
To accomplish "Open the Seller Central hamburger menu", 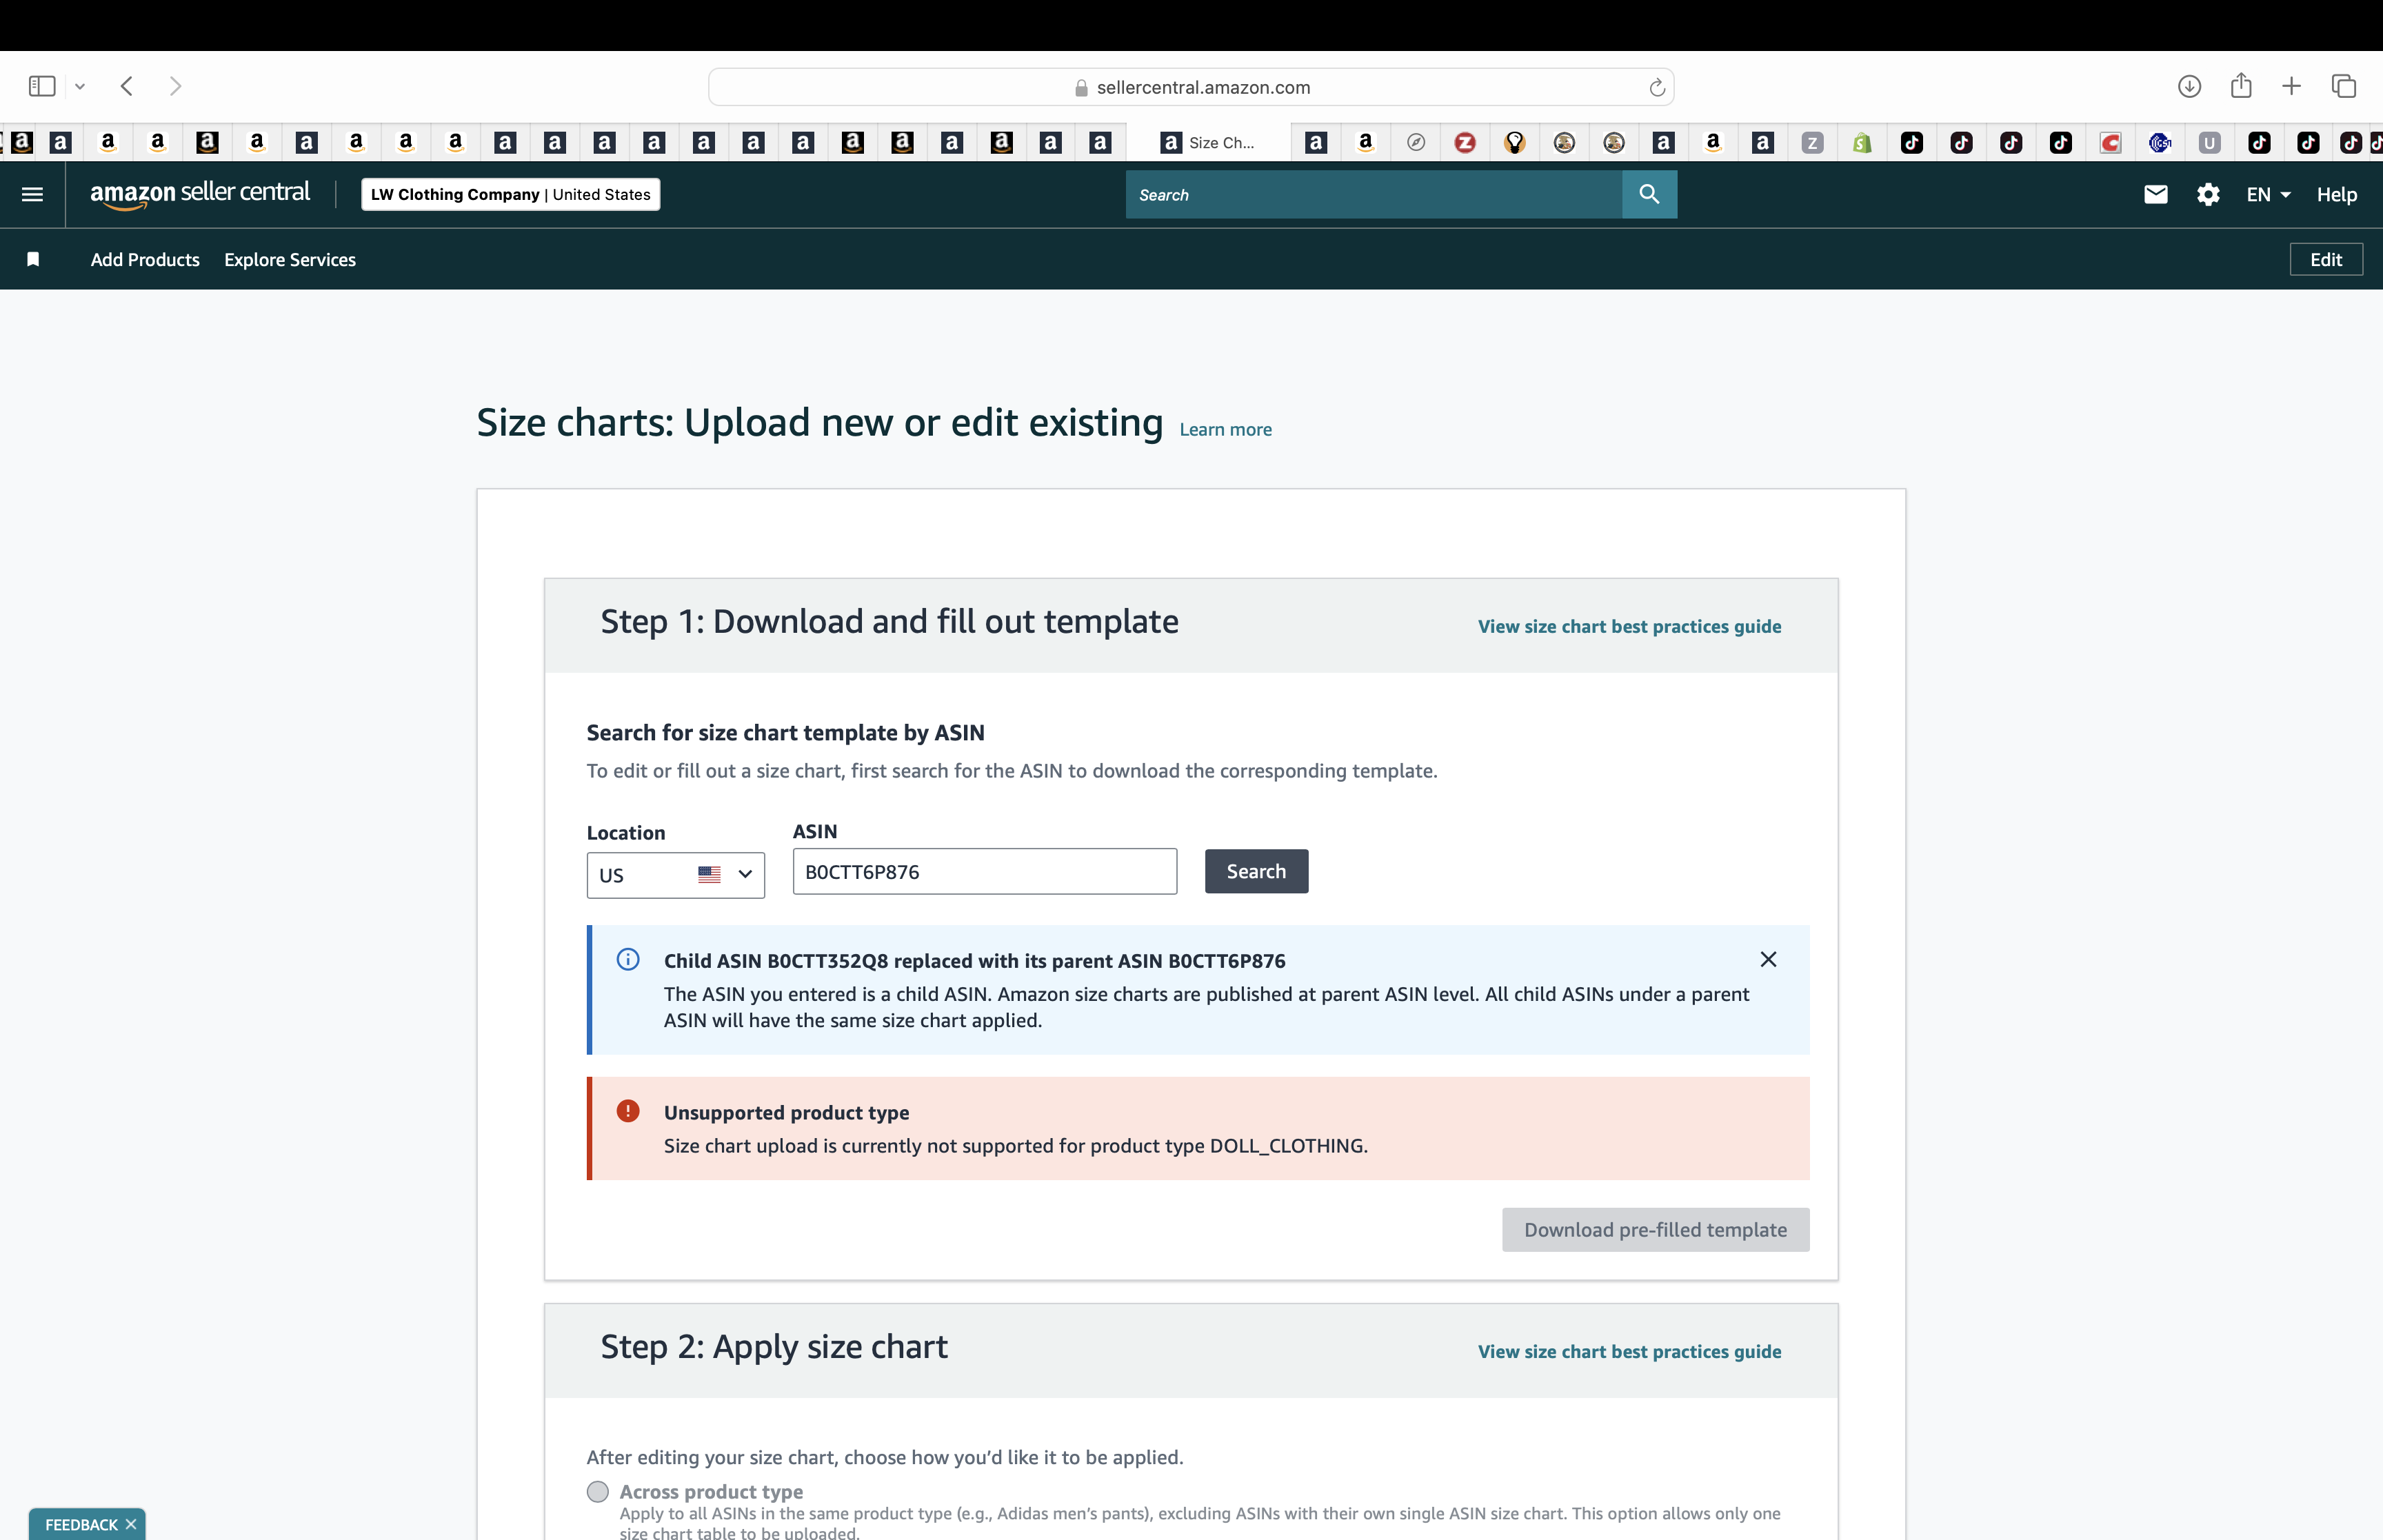I will tap(32, 194).
